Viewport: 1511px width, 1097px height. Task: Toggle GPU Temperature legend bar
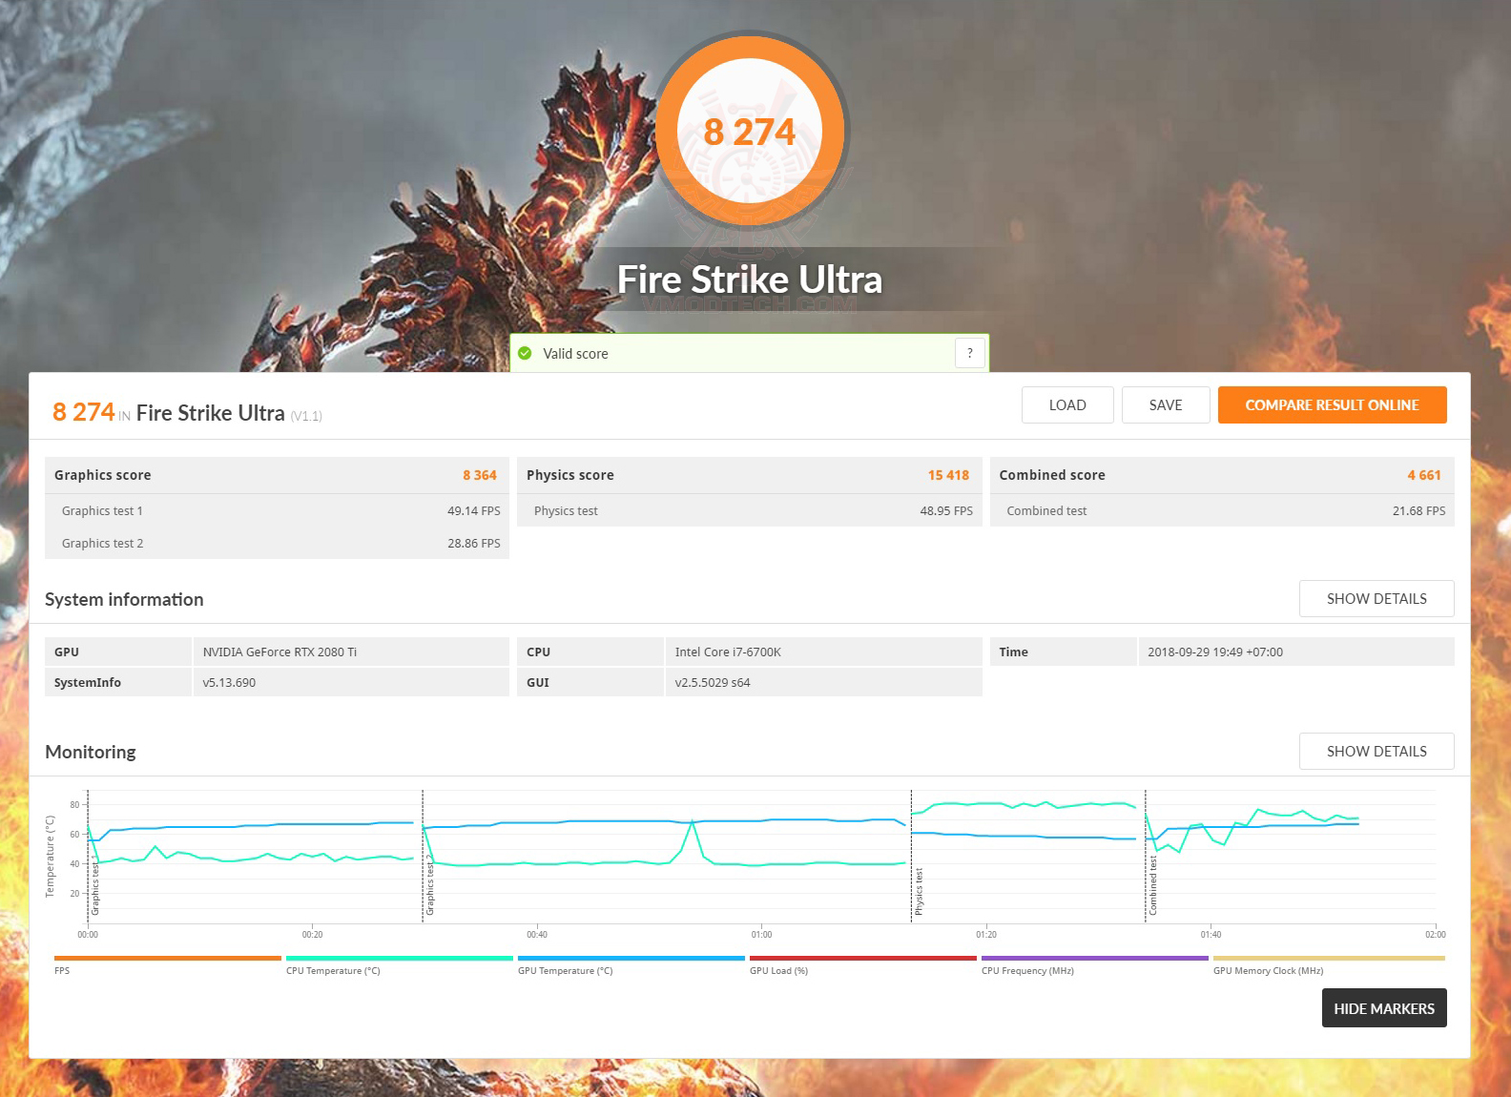(631, 958)
